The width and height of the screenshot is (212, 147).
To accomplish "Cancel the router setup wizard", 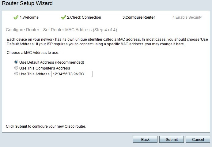I will click(x=198, y=139).
